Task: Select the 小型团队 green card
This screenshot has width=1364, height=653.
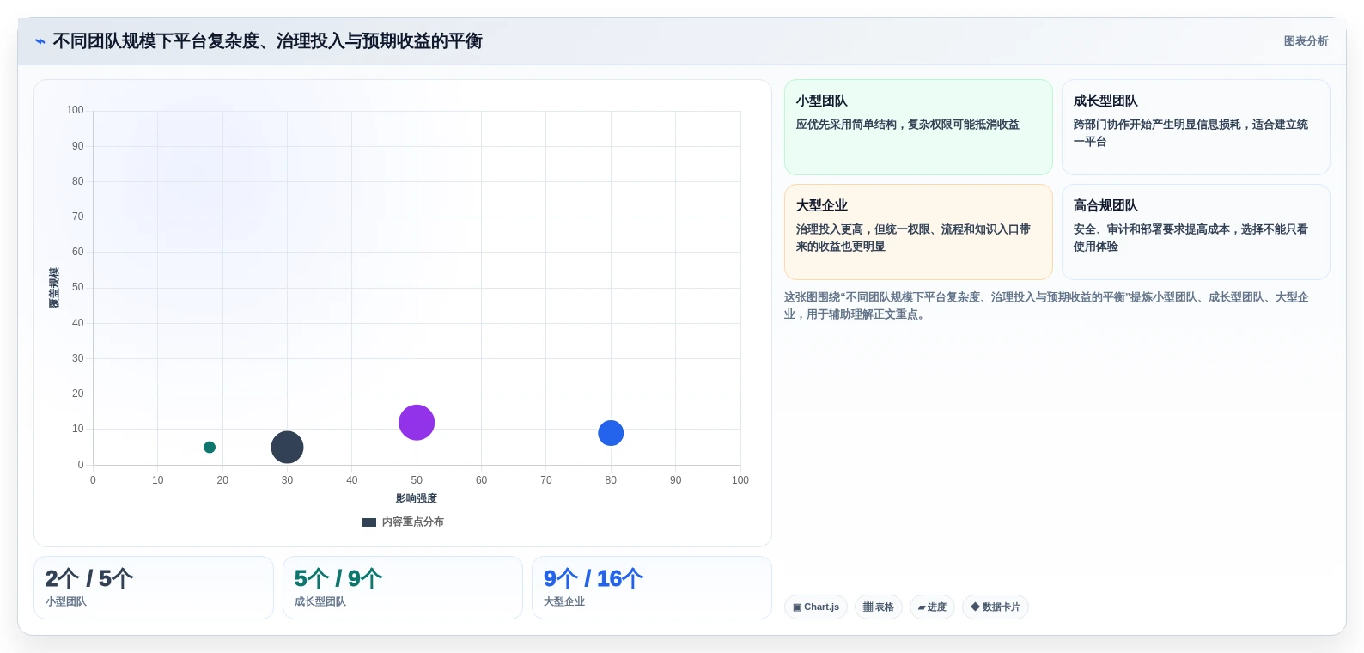Action: click(918, 127)
